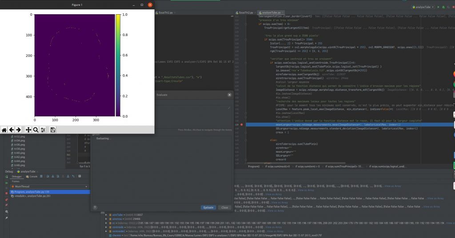Click the chemin variable row
The height and width of the screenshot is (238, 455).
click(x=215, y=235)
